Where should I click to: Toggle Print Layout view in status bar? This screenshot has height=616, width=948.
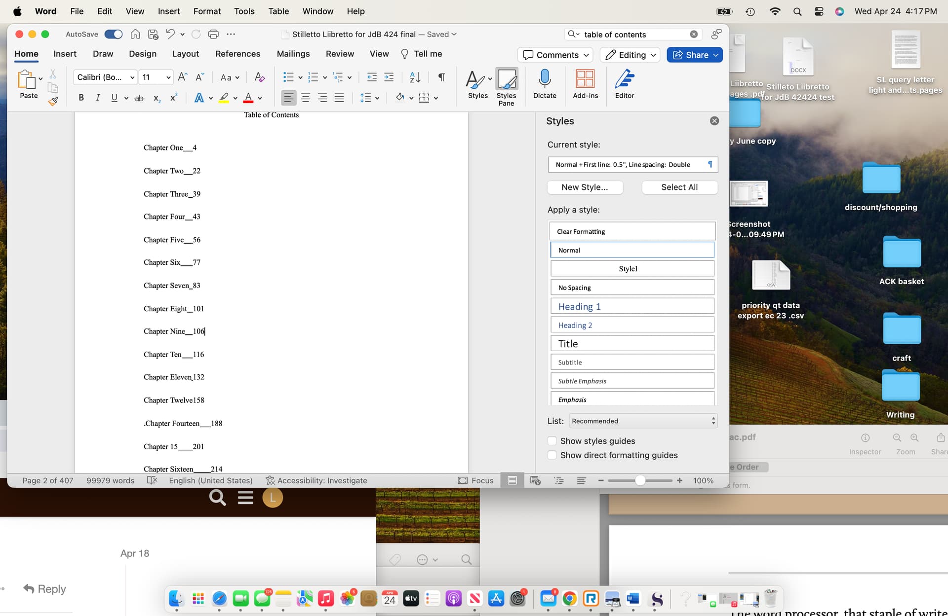(513, 480)
